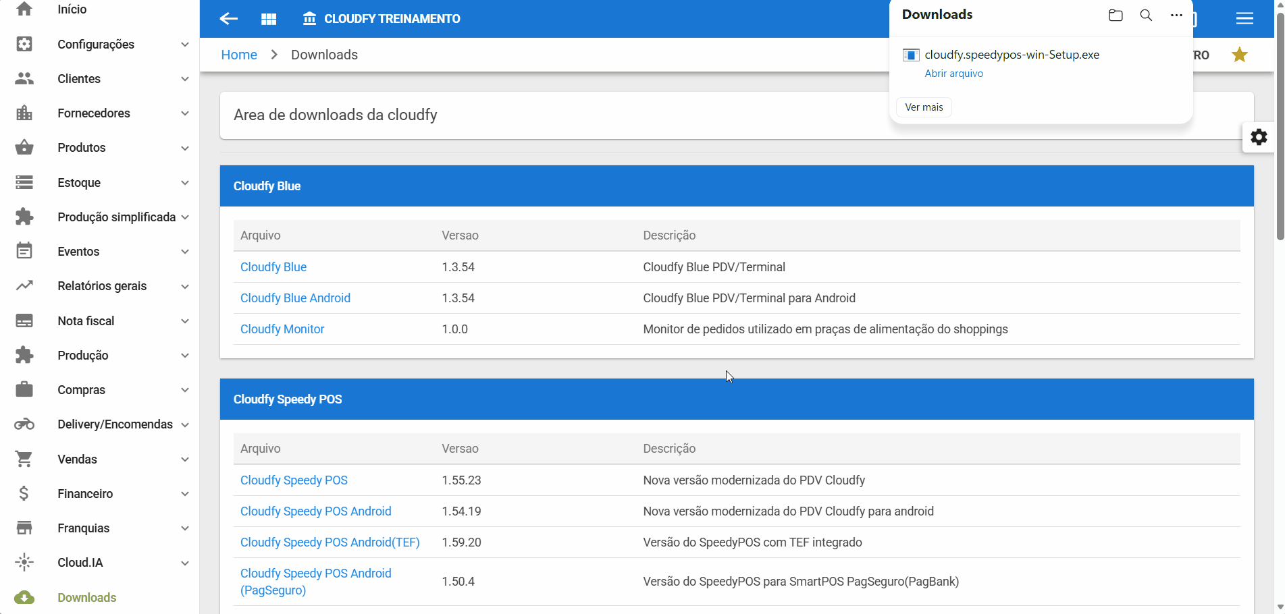Click Abrir arquivo in Downloads popup
1285x614 pixels.
[x=953, y=74]
